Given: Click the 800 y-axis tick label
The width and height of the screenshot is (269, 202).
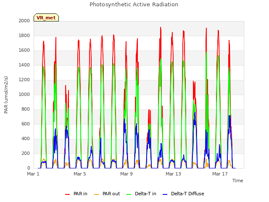Looking at the screenshot, I should click(x=26, y=109).
